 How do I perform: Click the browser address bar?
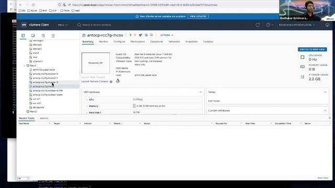click(144, 5)
